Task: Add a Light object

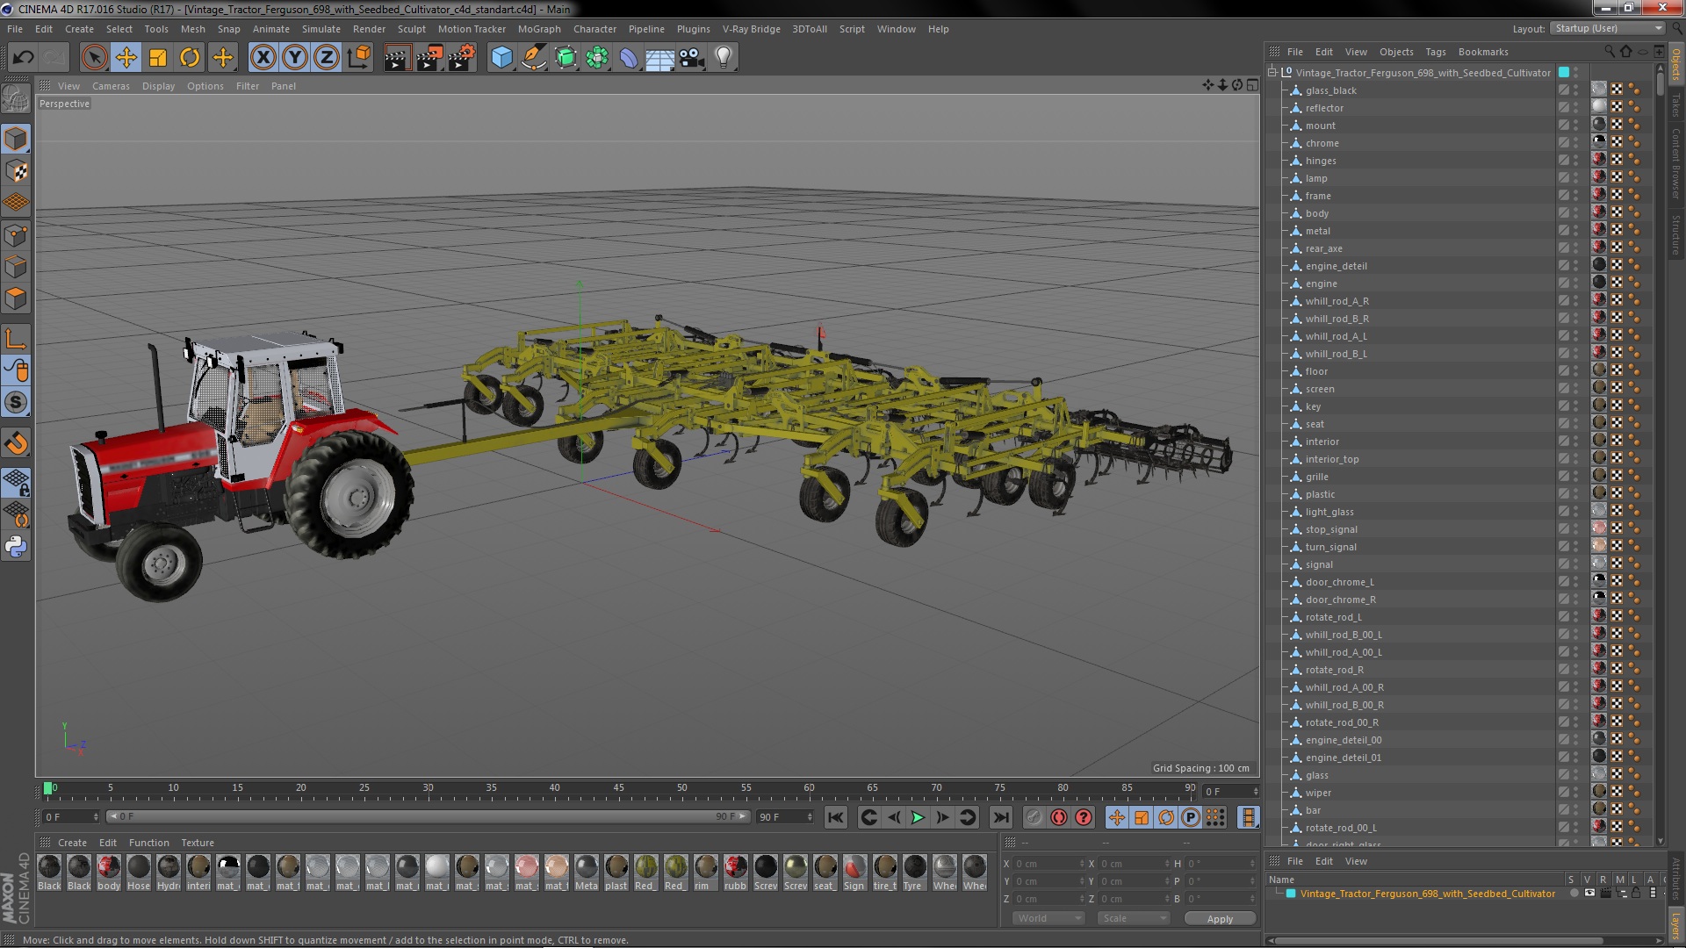Action: [x=724, y=58]
